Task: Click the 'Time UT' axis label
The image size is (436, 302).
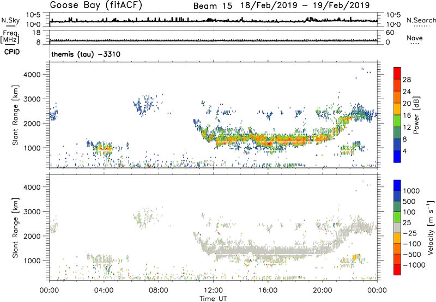Action: click(213, 299)
